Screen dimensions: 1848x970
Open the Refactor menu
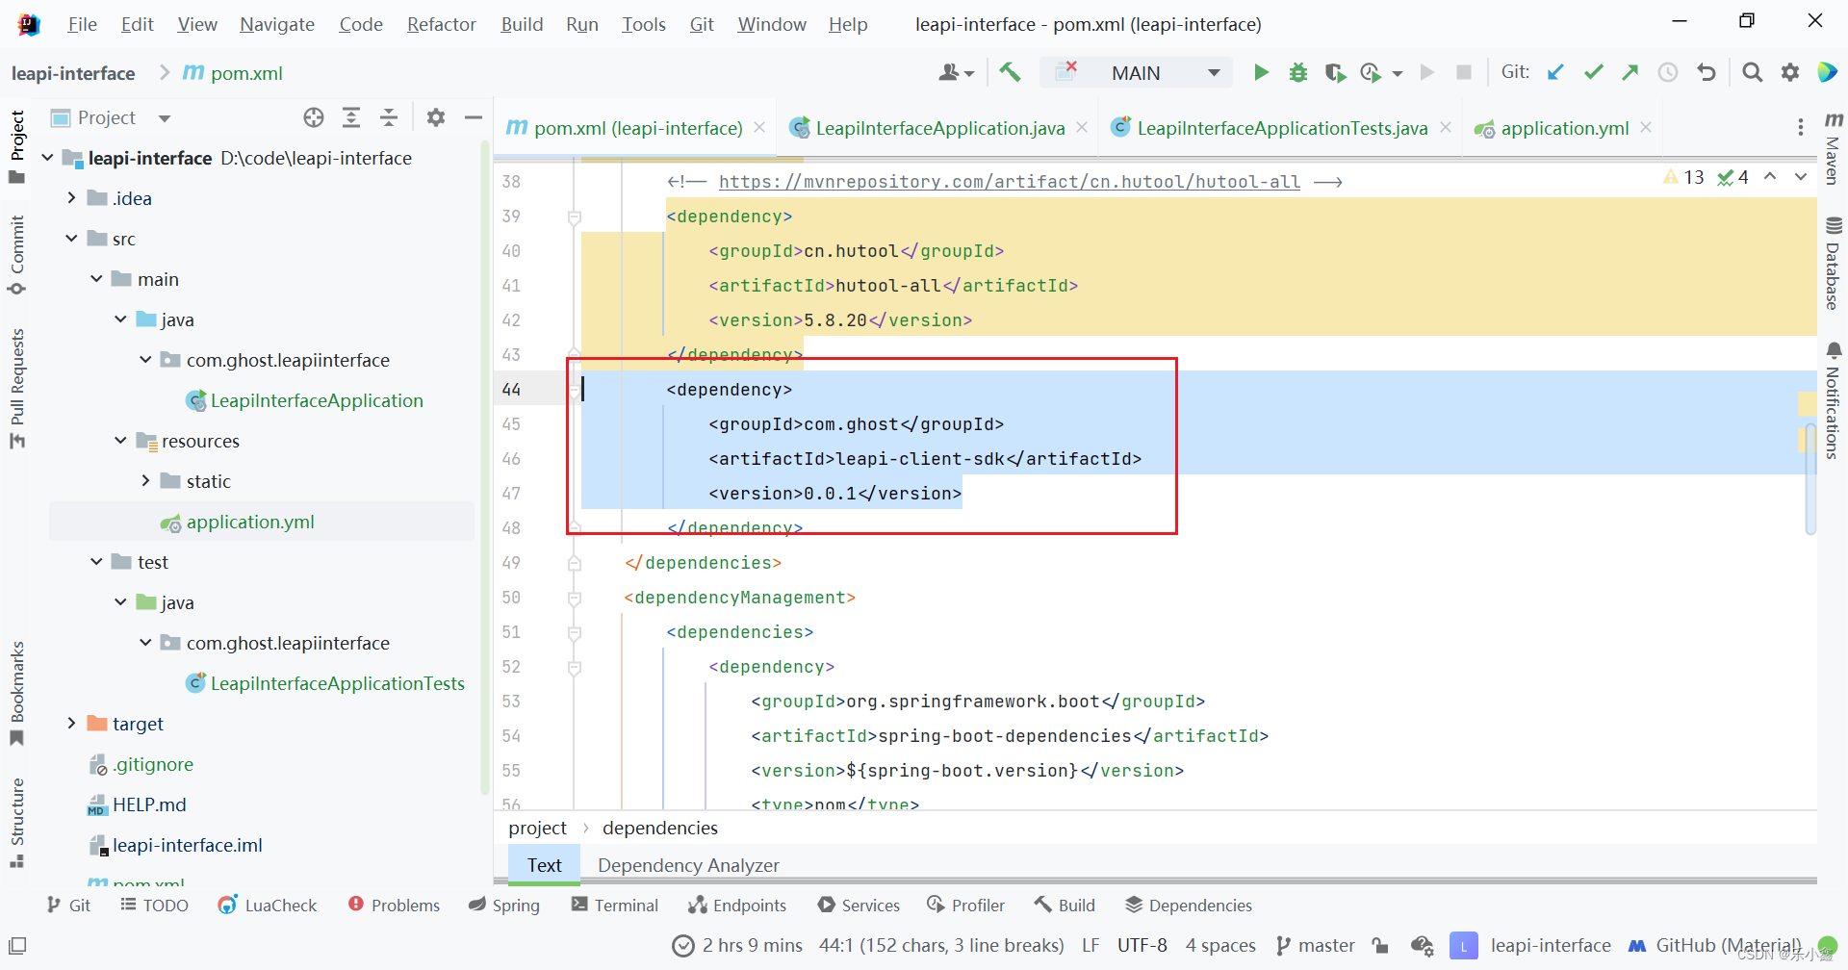click(x=441, y=24)
